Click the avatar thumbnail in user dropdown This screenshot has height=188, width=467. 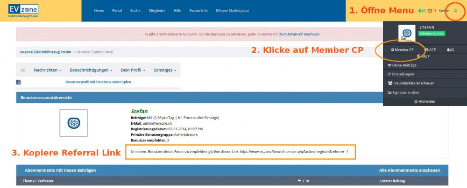[407, 33]
